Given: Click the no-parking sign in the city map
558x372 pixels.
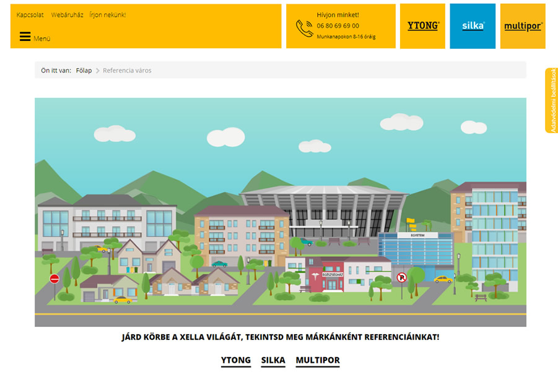Looking at the screenshot, I should tap(402, 277).
